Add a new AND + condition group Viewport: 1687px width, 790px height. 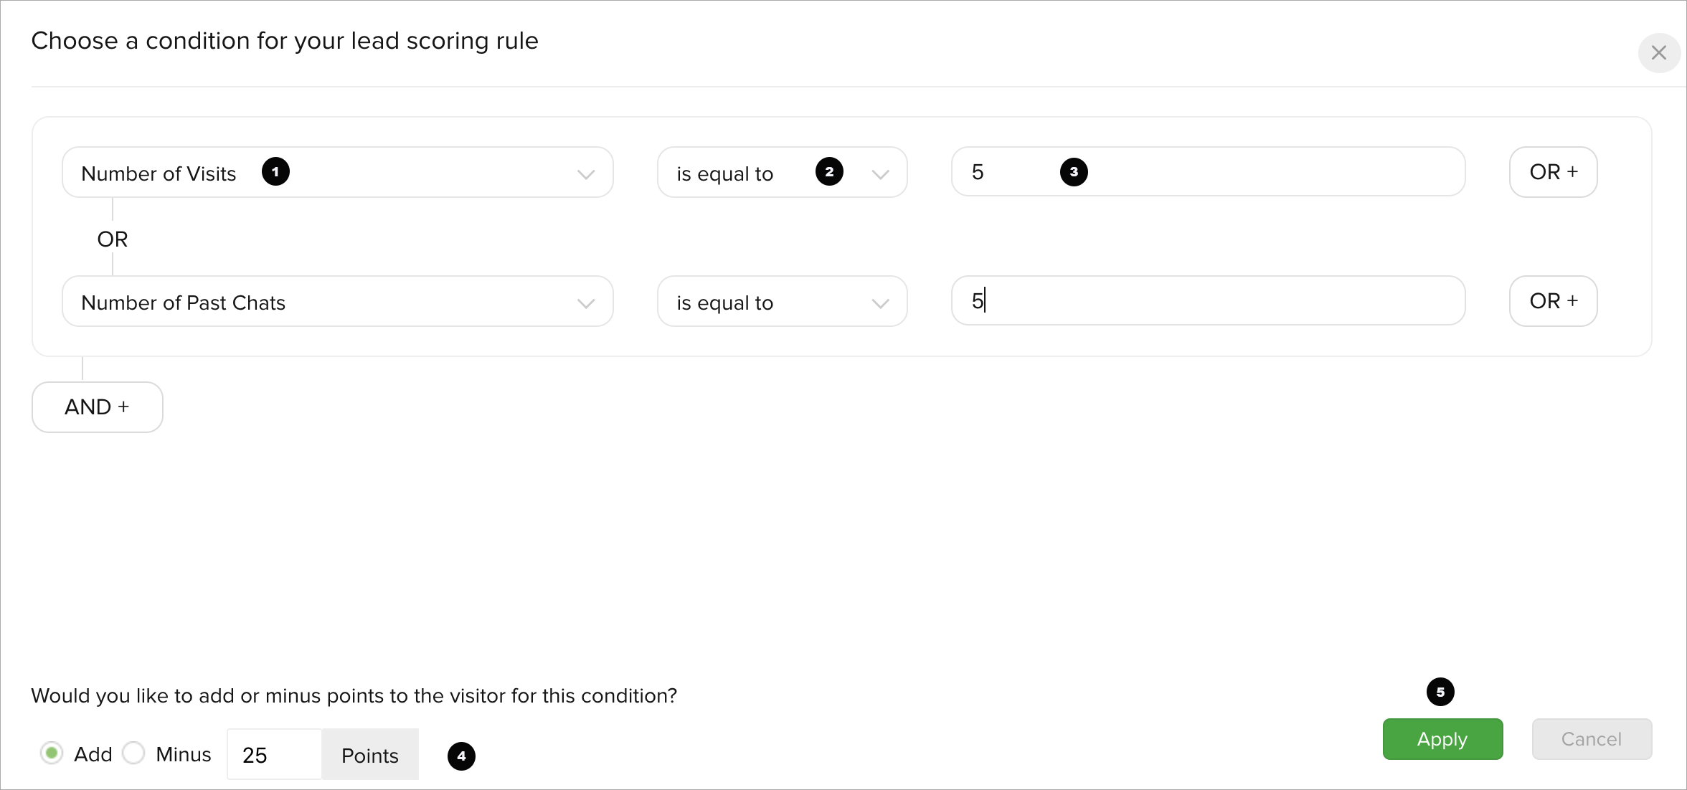(x=98, y=407)
